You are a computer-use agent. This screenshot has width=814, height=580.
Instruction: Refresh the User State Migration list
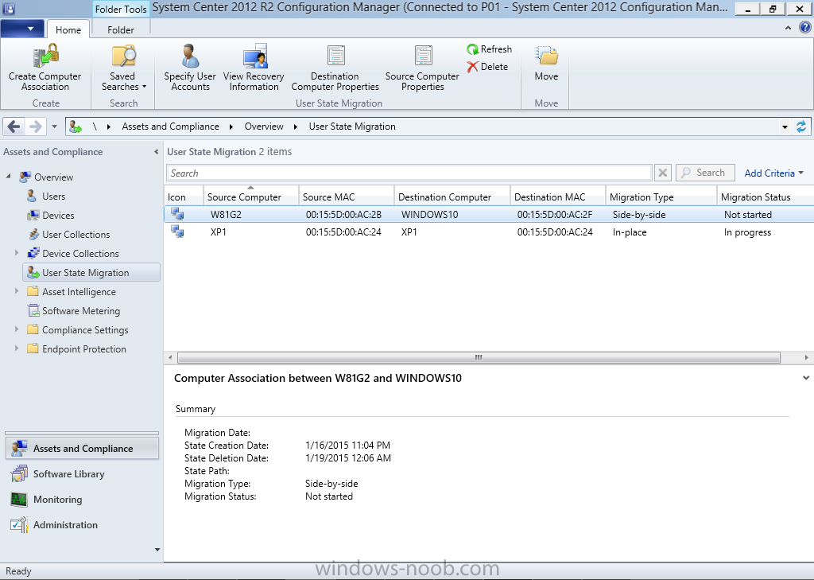(x=489, y=49)
